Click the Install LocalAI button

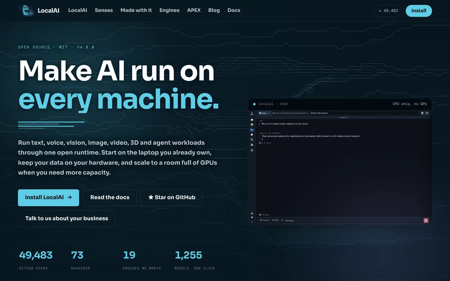pos(48,198)
